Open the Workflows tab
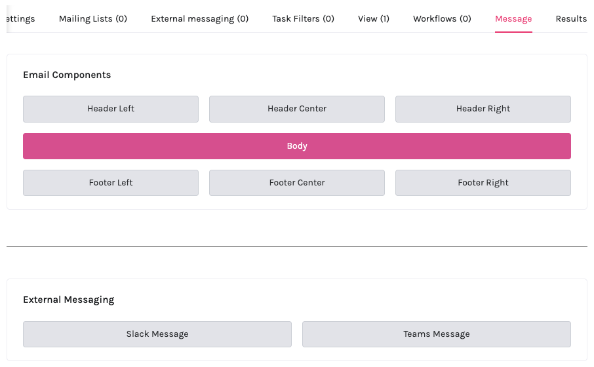594x367 pixels. (442, 18)
